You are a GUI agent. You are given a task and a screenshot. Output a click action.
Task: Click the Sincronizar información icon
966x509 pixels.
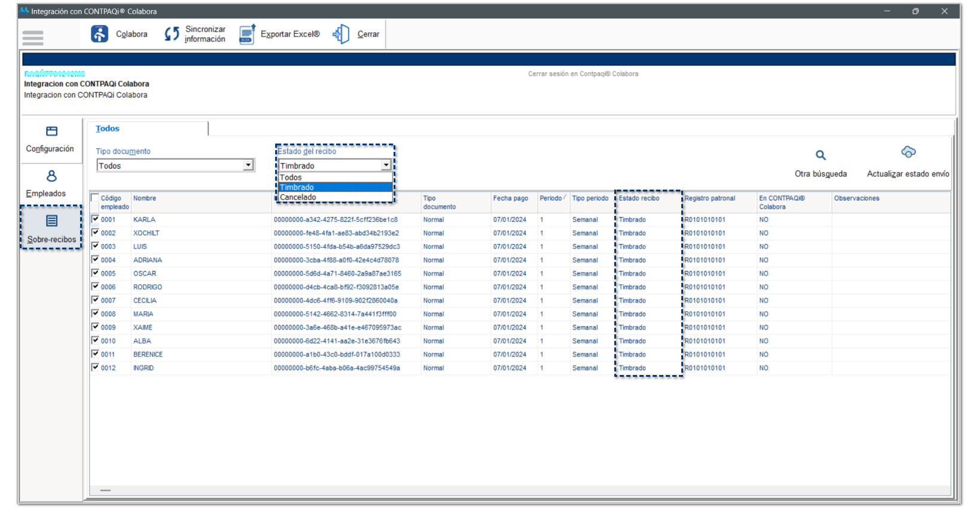coord(172,34)
